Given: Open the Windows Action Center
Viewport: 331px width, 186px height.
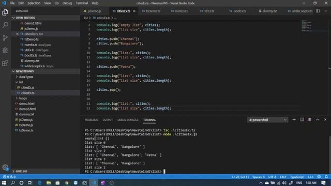Looking at the screenshot, I should pyautogui.click(x=323, y=182).
